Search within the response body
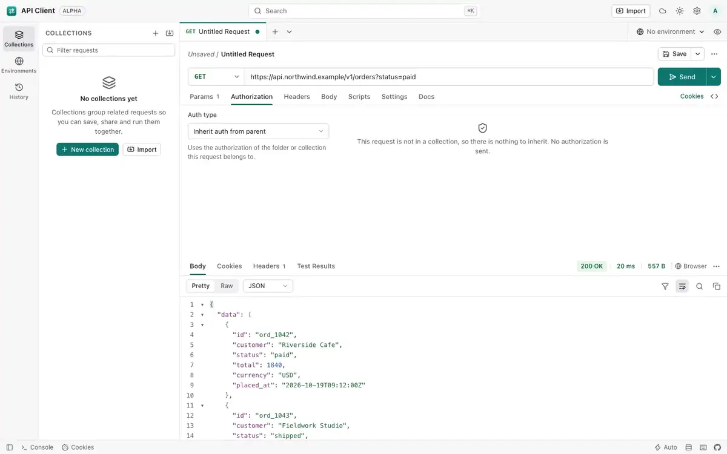 pos(699,286)
